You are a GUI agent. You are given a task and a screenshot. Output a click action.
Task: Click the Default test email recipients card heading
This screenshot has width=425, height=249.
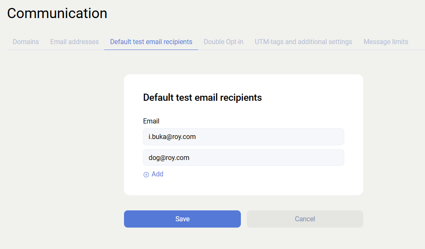tap(202, 97)
